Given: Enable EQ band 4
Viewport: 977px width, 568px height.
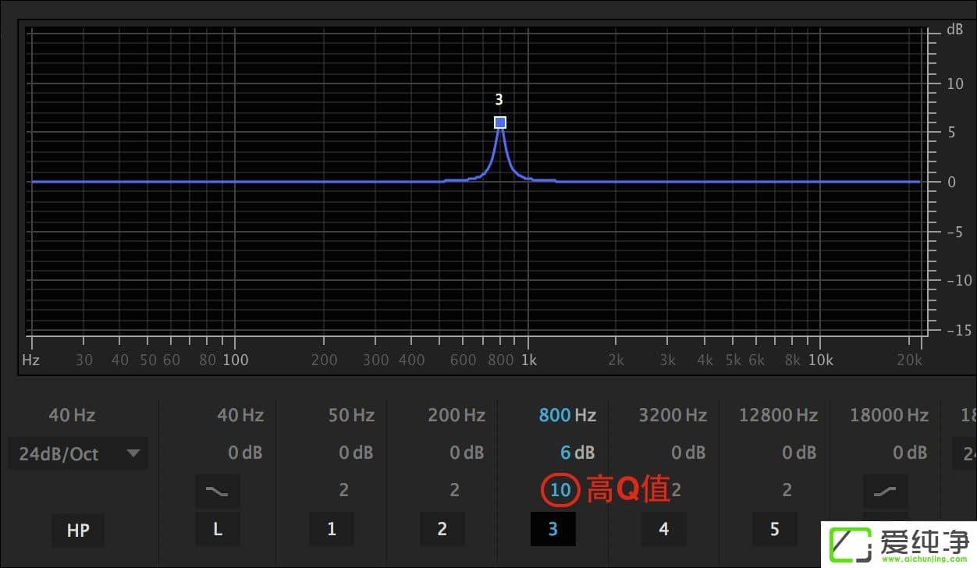Looking at the screenshot, I should coord(664,529).
